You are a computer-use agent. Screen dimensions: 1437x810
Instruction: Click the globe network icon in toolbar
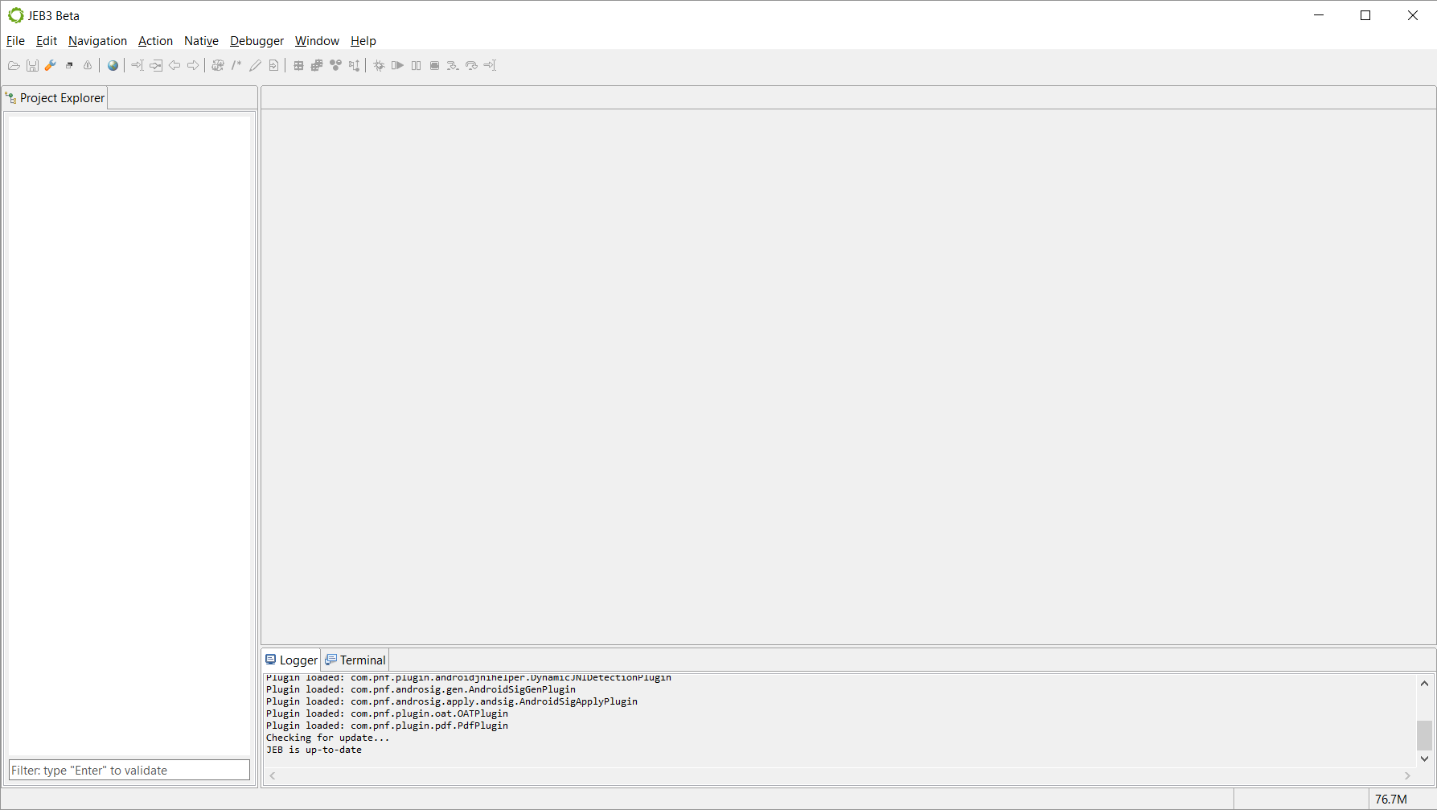pos(112,65)
